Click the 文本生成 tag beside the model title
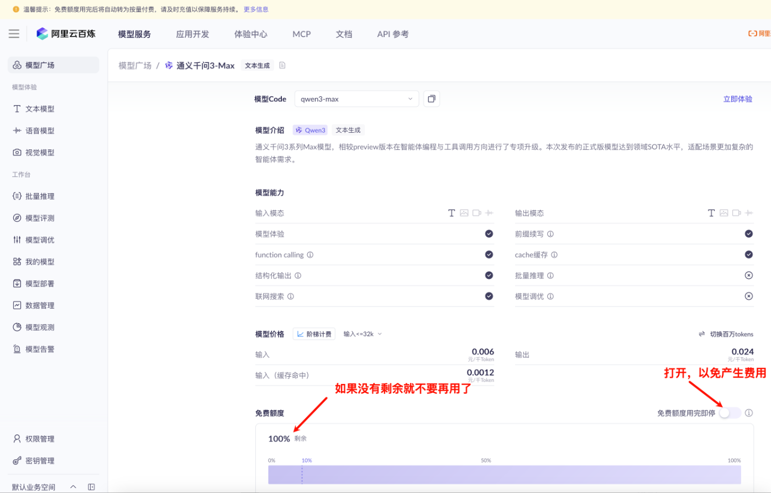The image size is (771, 493). [x=258, y=65]
